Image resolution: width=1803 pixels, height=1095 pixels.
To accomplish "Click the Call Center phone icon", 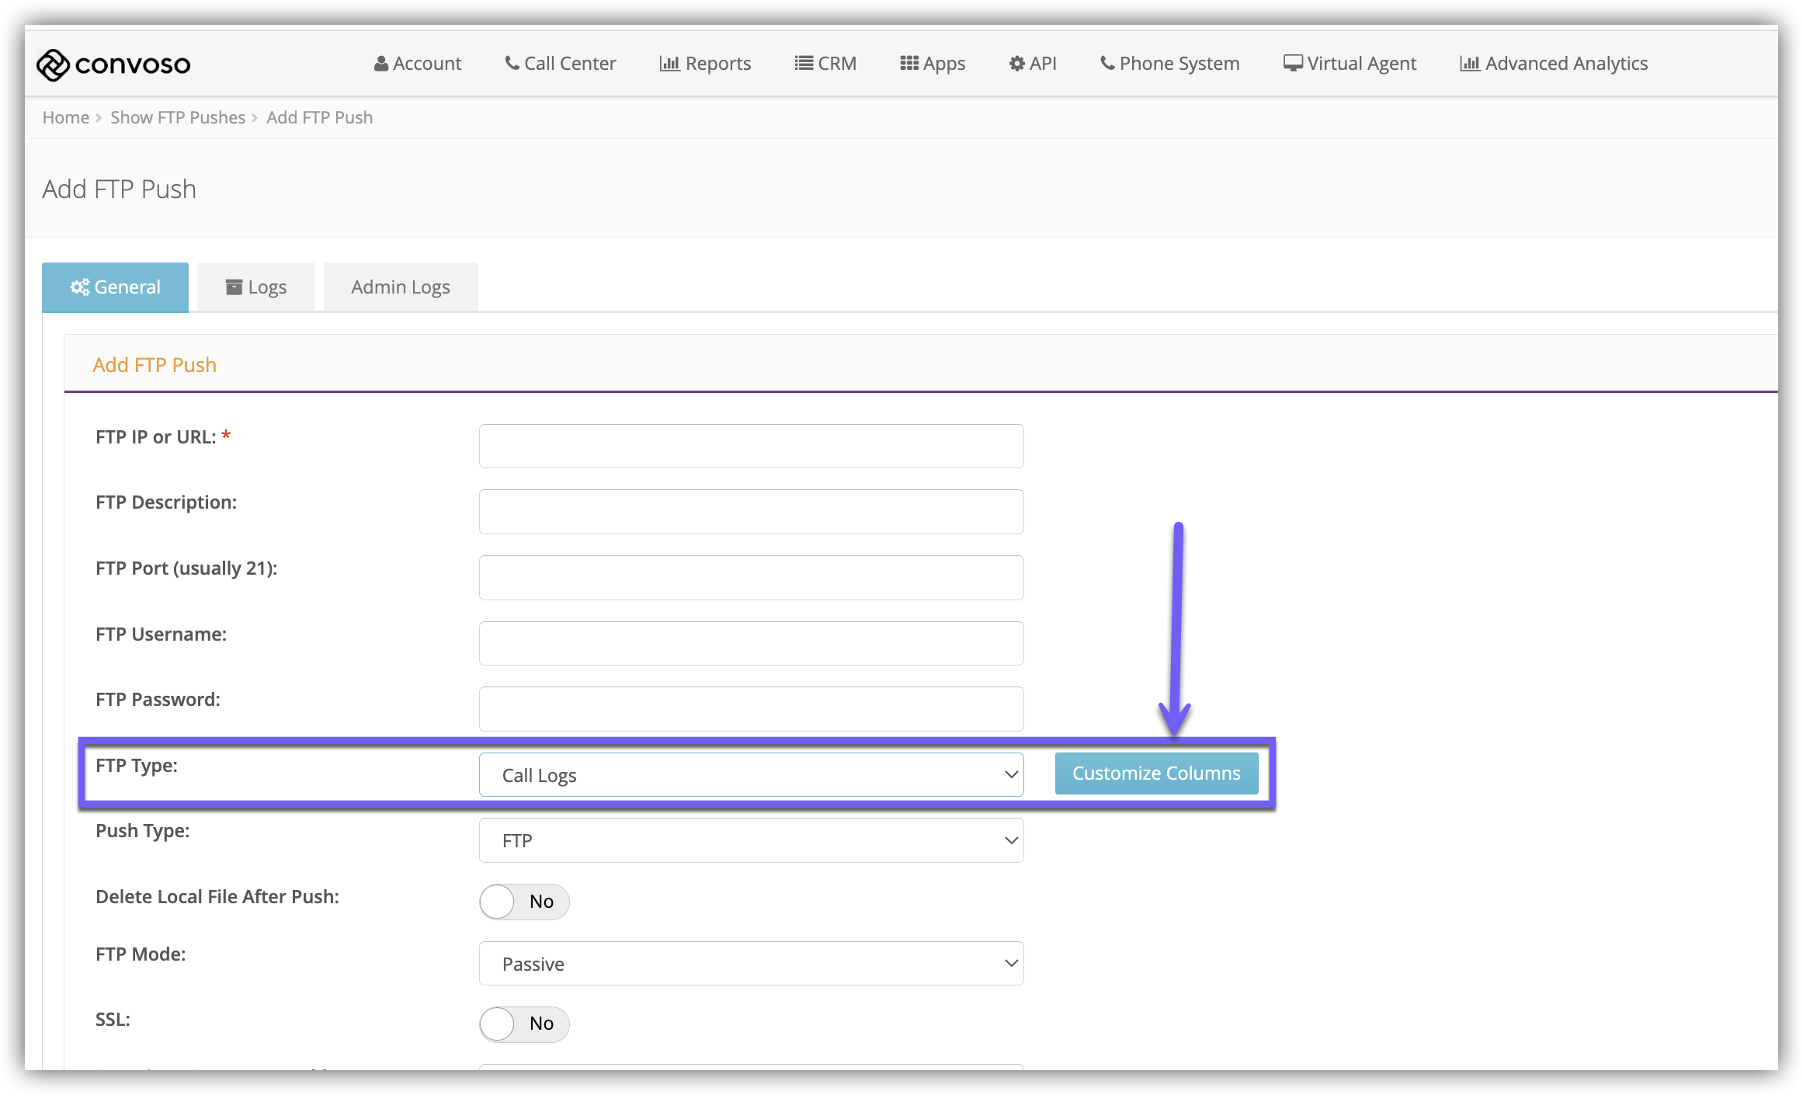I will coord(512,63).
